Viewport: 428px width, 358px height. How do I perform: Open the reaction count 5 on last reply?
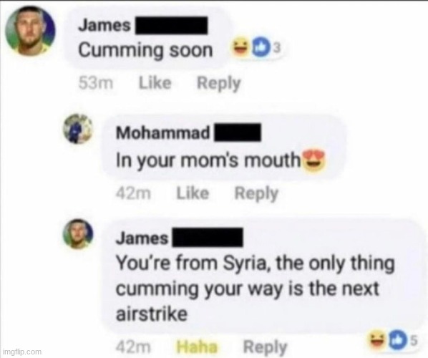coord(414,341)
